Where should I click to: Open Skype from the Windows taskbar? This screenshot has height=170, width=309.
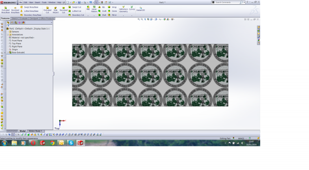[71, 143]
